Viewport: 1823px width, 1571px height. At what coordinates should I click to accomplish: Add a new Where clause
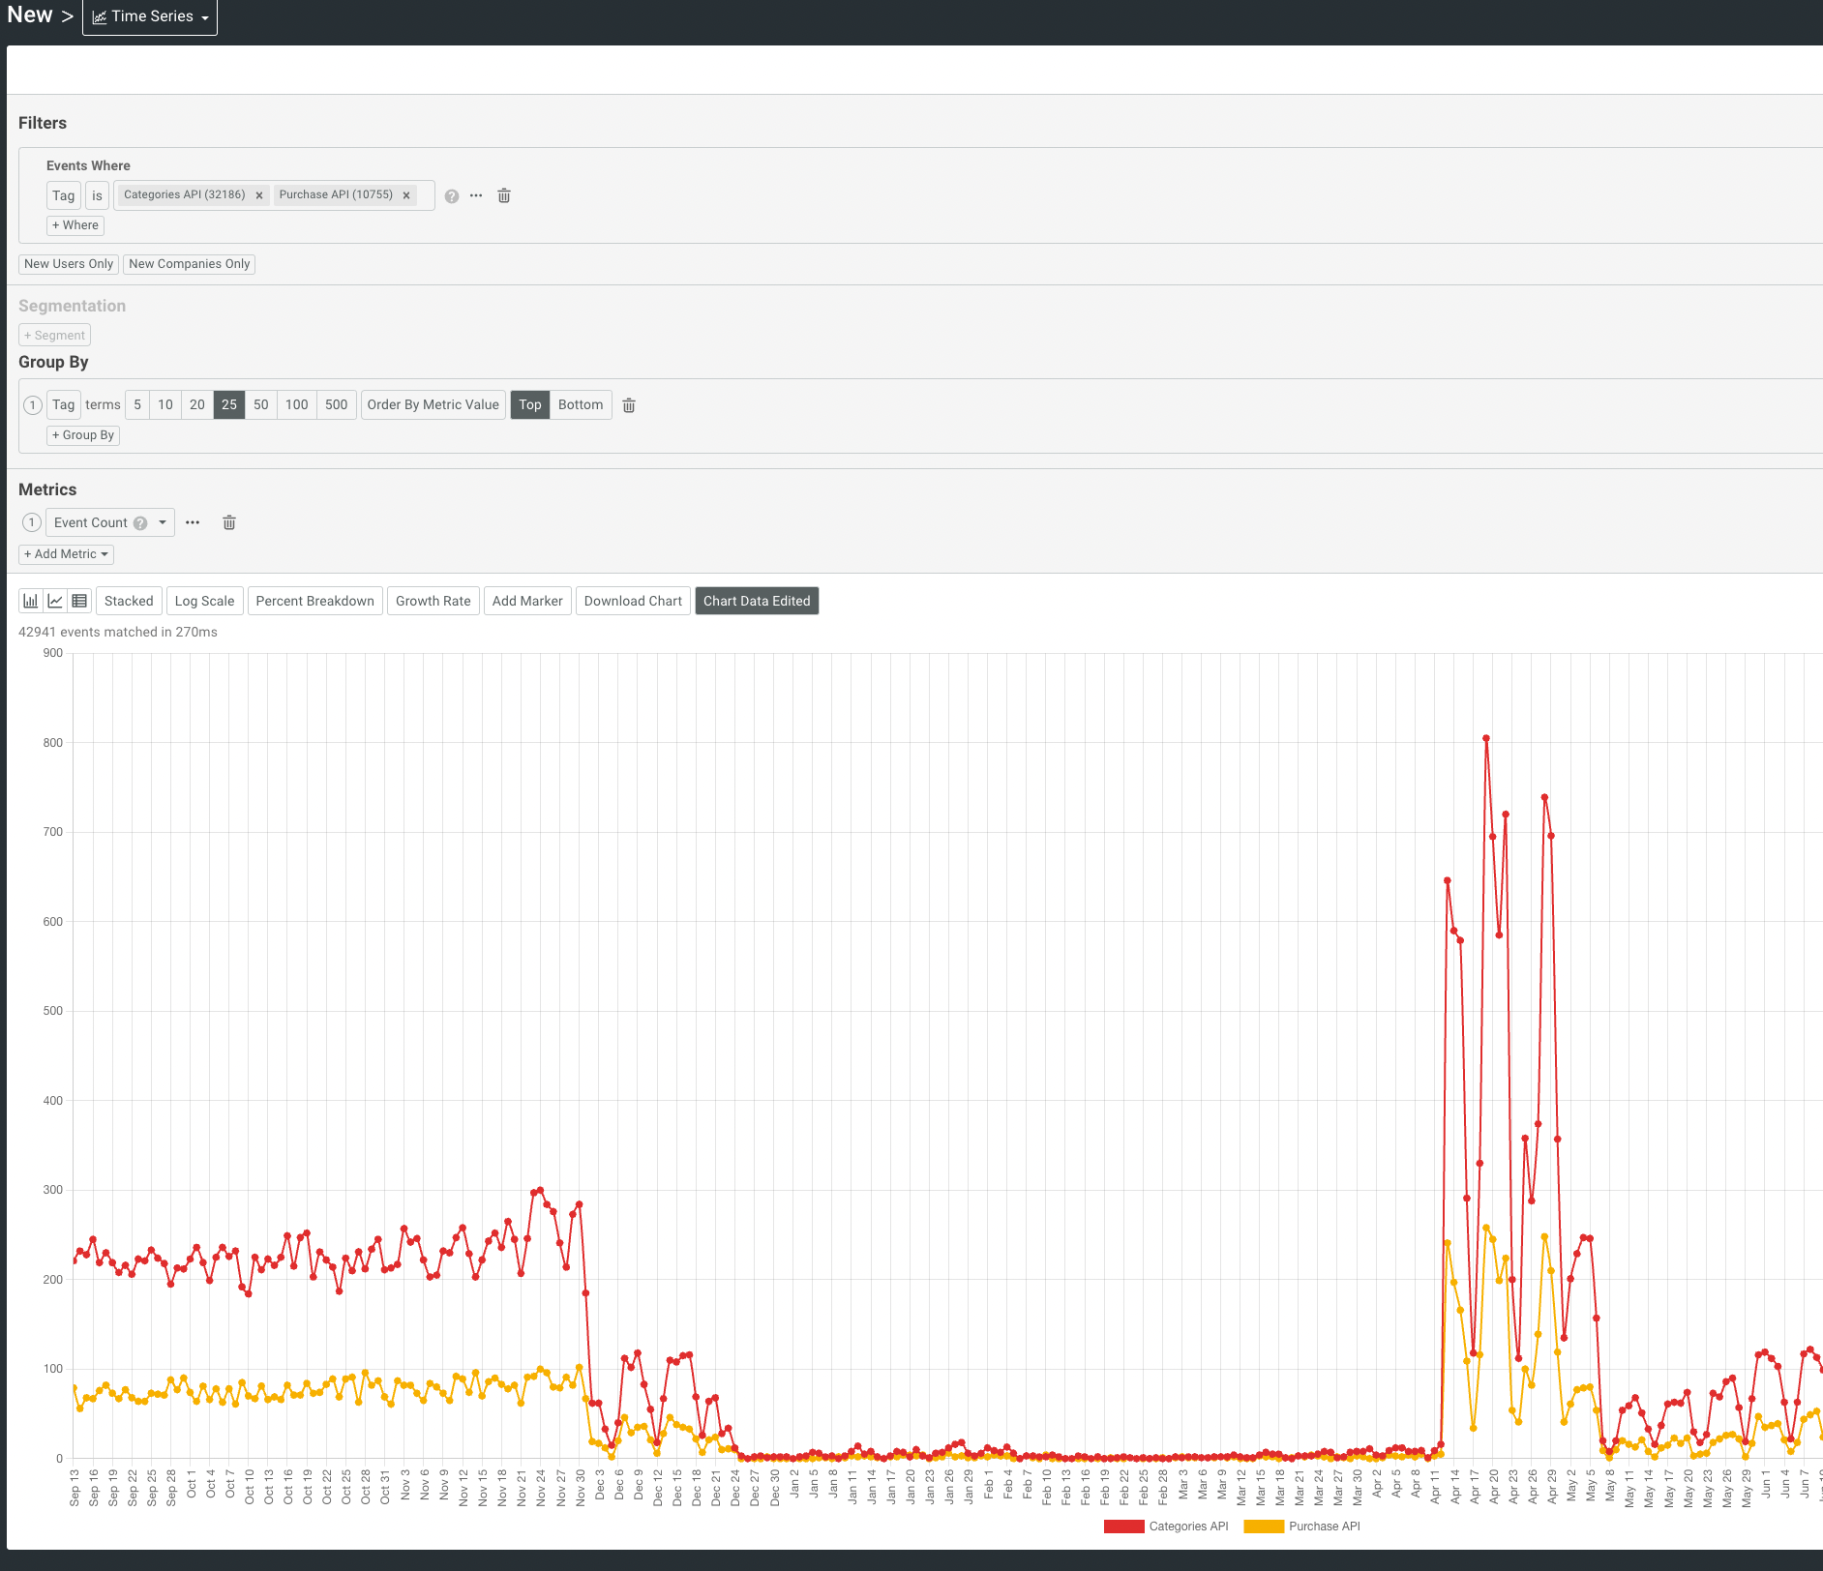(x=75, y=225)
